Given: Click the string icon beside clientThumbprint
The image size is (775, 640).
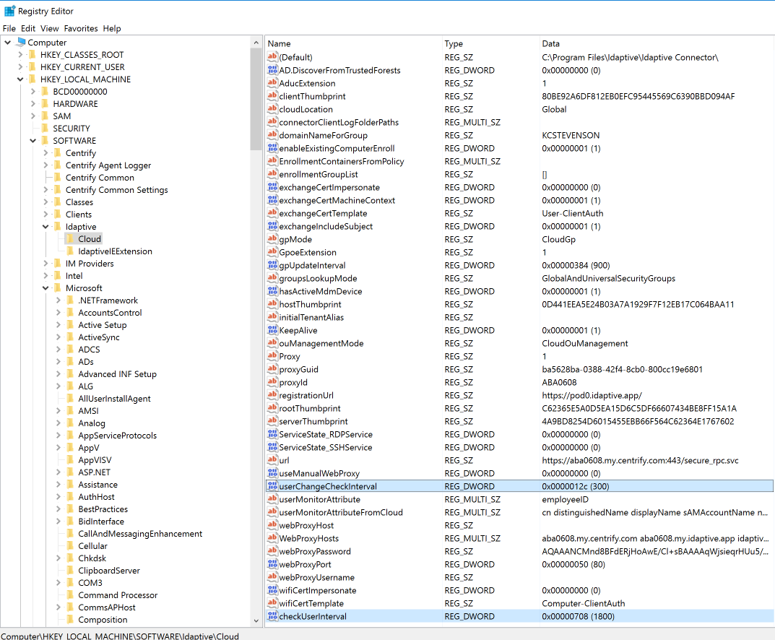Looking at the screenshot, I should 273,96.
